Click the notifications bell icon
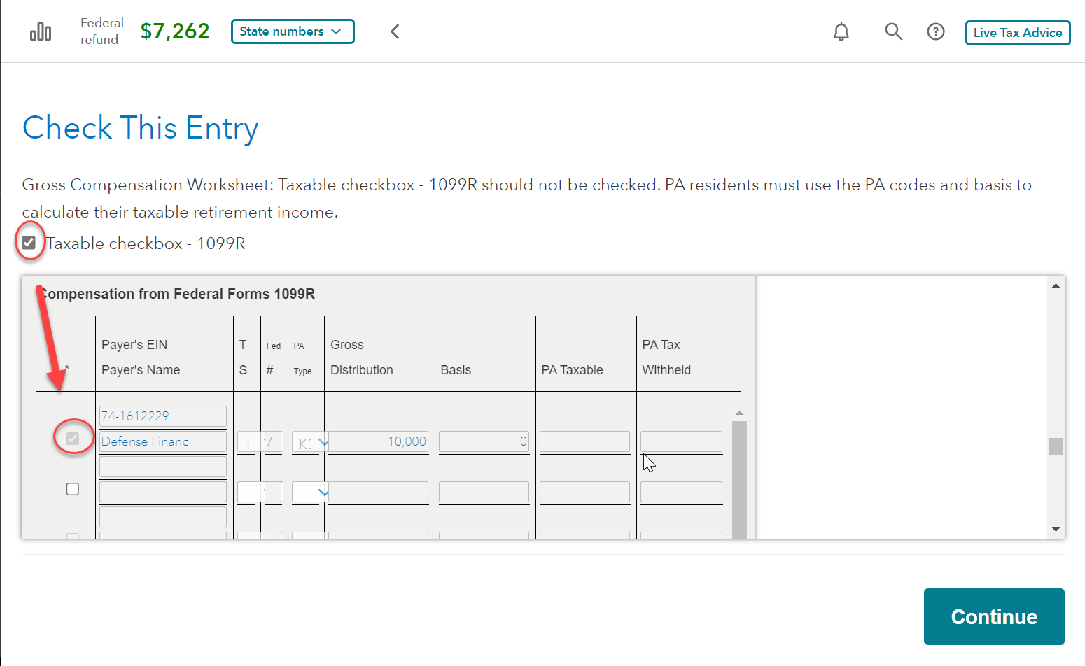Screen dimensions: 1085x666 (841, 32)
